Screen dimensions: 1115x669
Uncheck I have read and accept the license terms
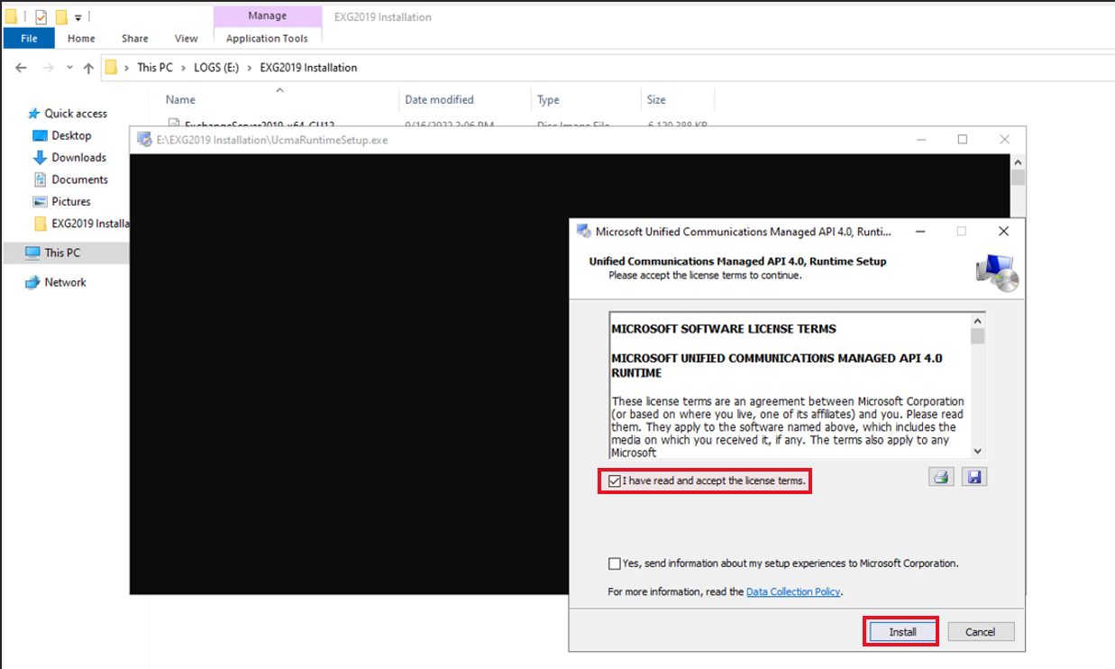[615, 481]
